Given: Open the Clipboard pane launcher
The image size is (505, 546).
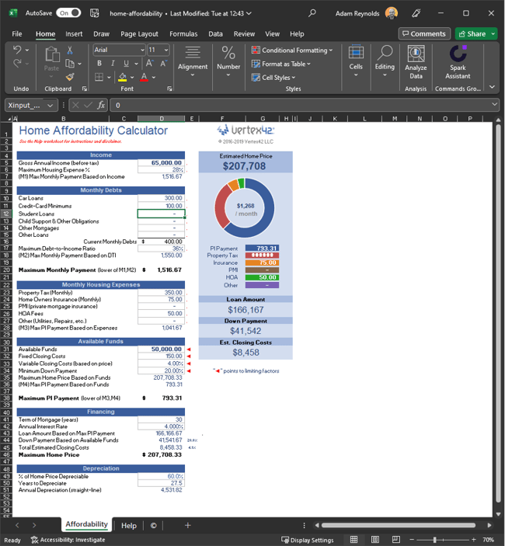Looking at the screenshot, I should pyautogui.click(x=85, y=89).
